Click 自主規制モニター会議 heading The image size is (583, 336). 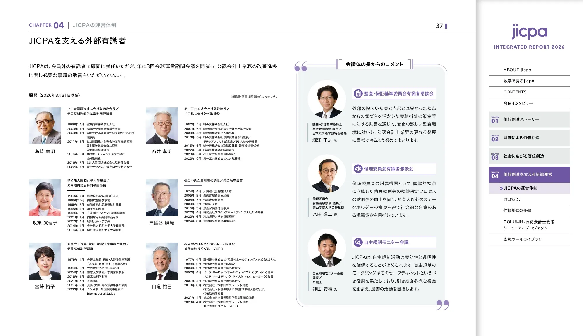pos(386,243)
